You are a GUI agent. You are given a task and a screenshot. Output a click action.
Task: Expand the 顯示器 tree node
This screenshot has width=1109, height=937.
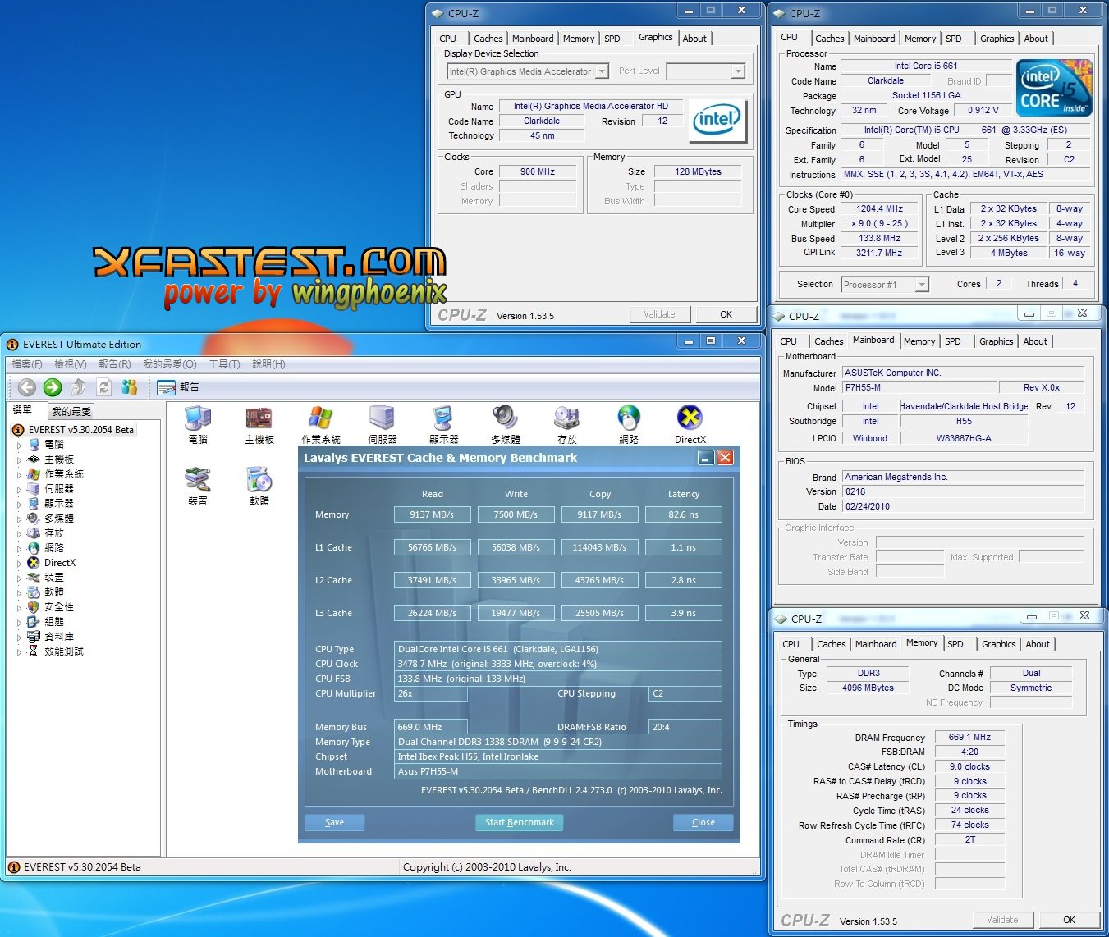(20, 505)
